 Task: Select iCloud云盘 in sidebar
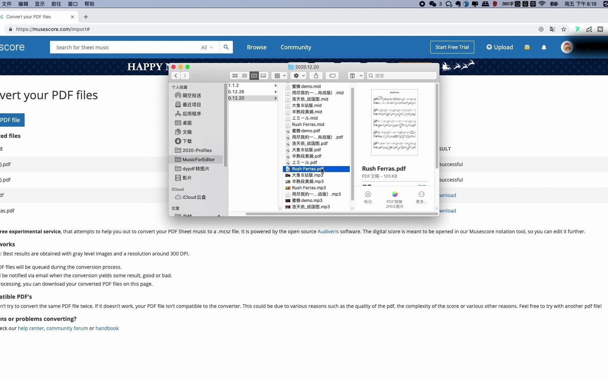click(194, 197)
